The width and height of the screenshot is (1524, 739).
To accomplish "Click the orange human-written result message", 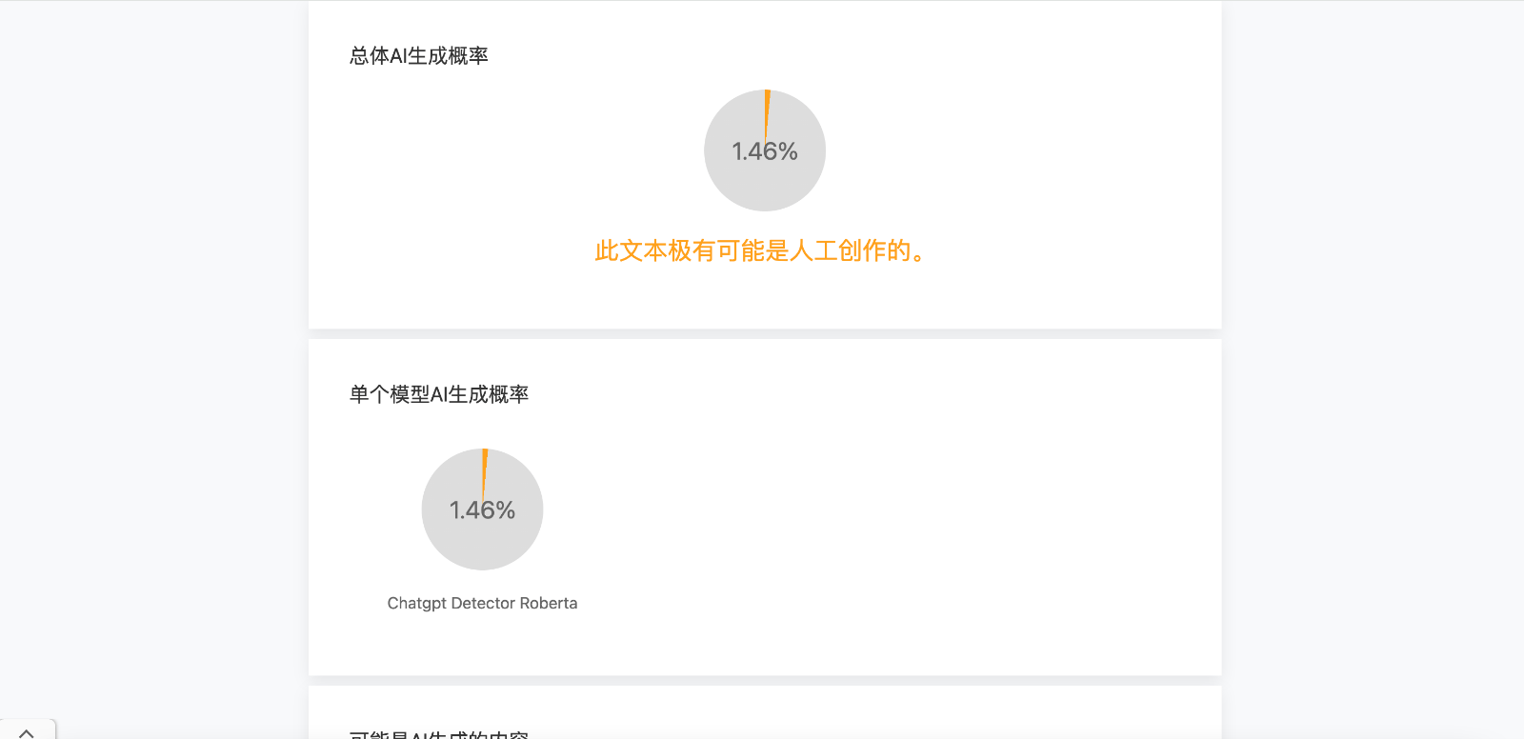I will pos(760,251).
